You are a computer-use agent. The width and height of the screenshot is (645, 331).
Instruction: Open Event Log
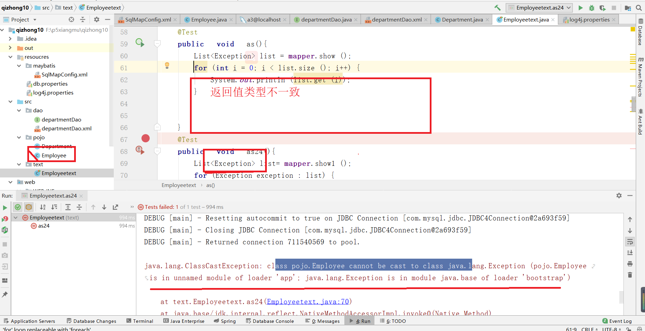tap(617, 321)
